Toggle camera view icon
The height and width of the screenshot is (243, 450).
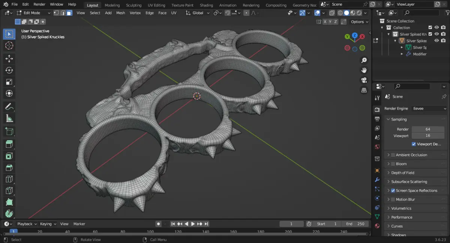pos(364,80)
